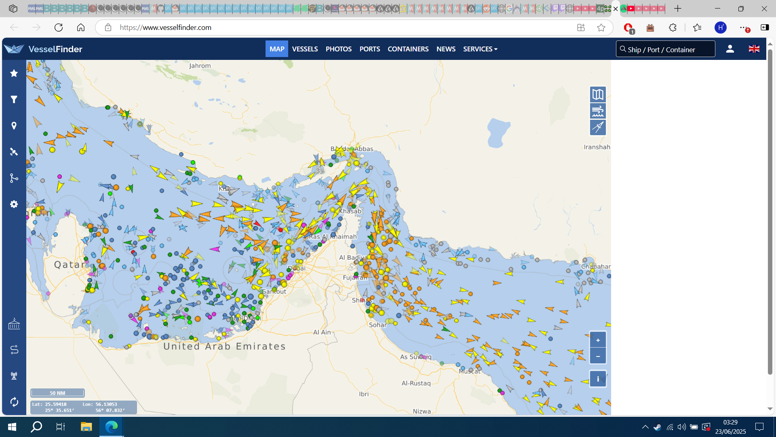Open the NEWS menu item
776x437 pixels.
point(446,49)
